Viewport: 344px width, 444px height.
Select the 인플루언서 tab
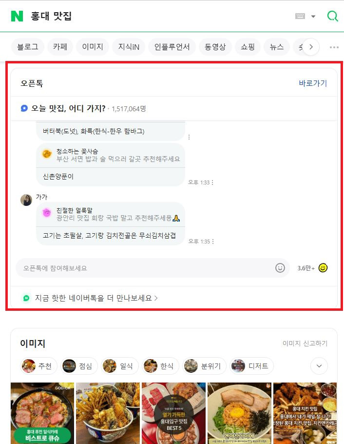pyautogui.click(x=172, y=47)
